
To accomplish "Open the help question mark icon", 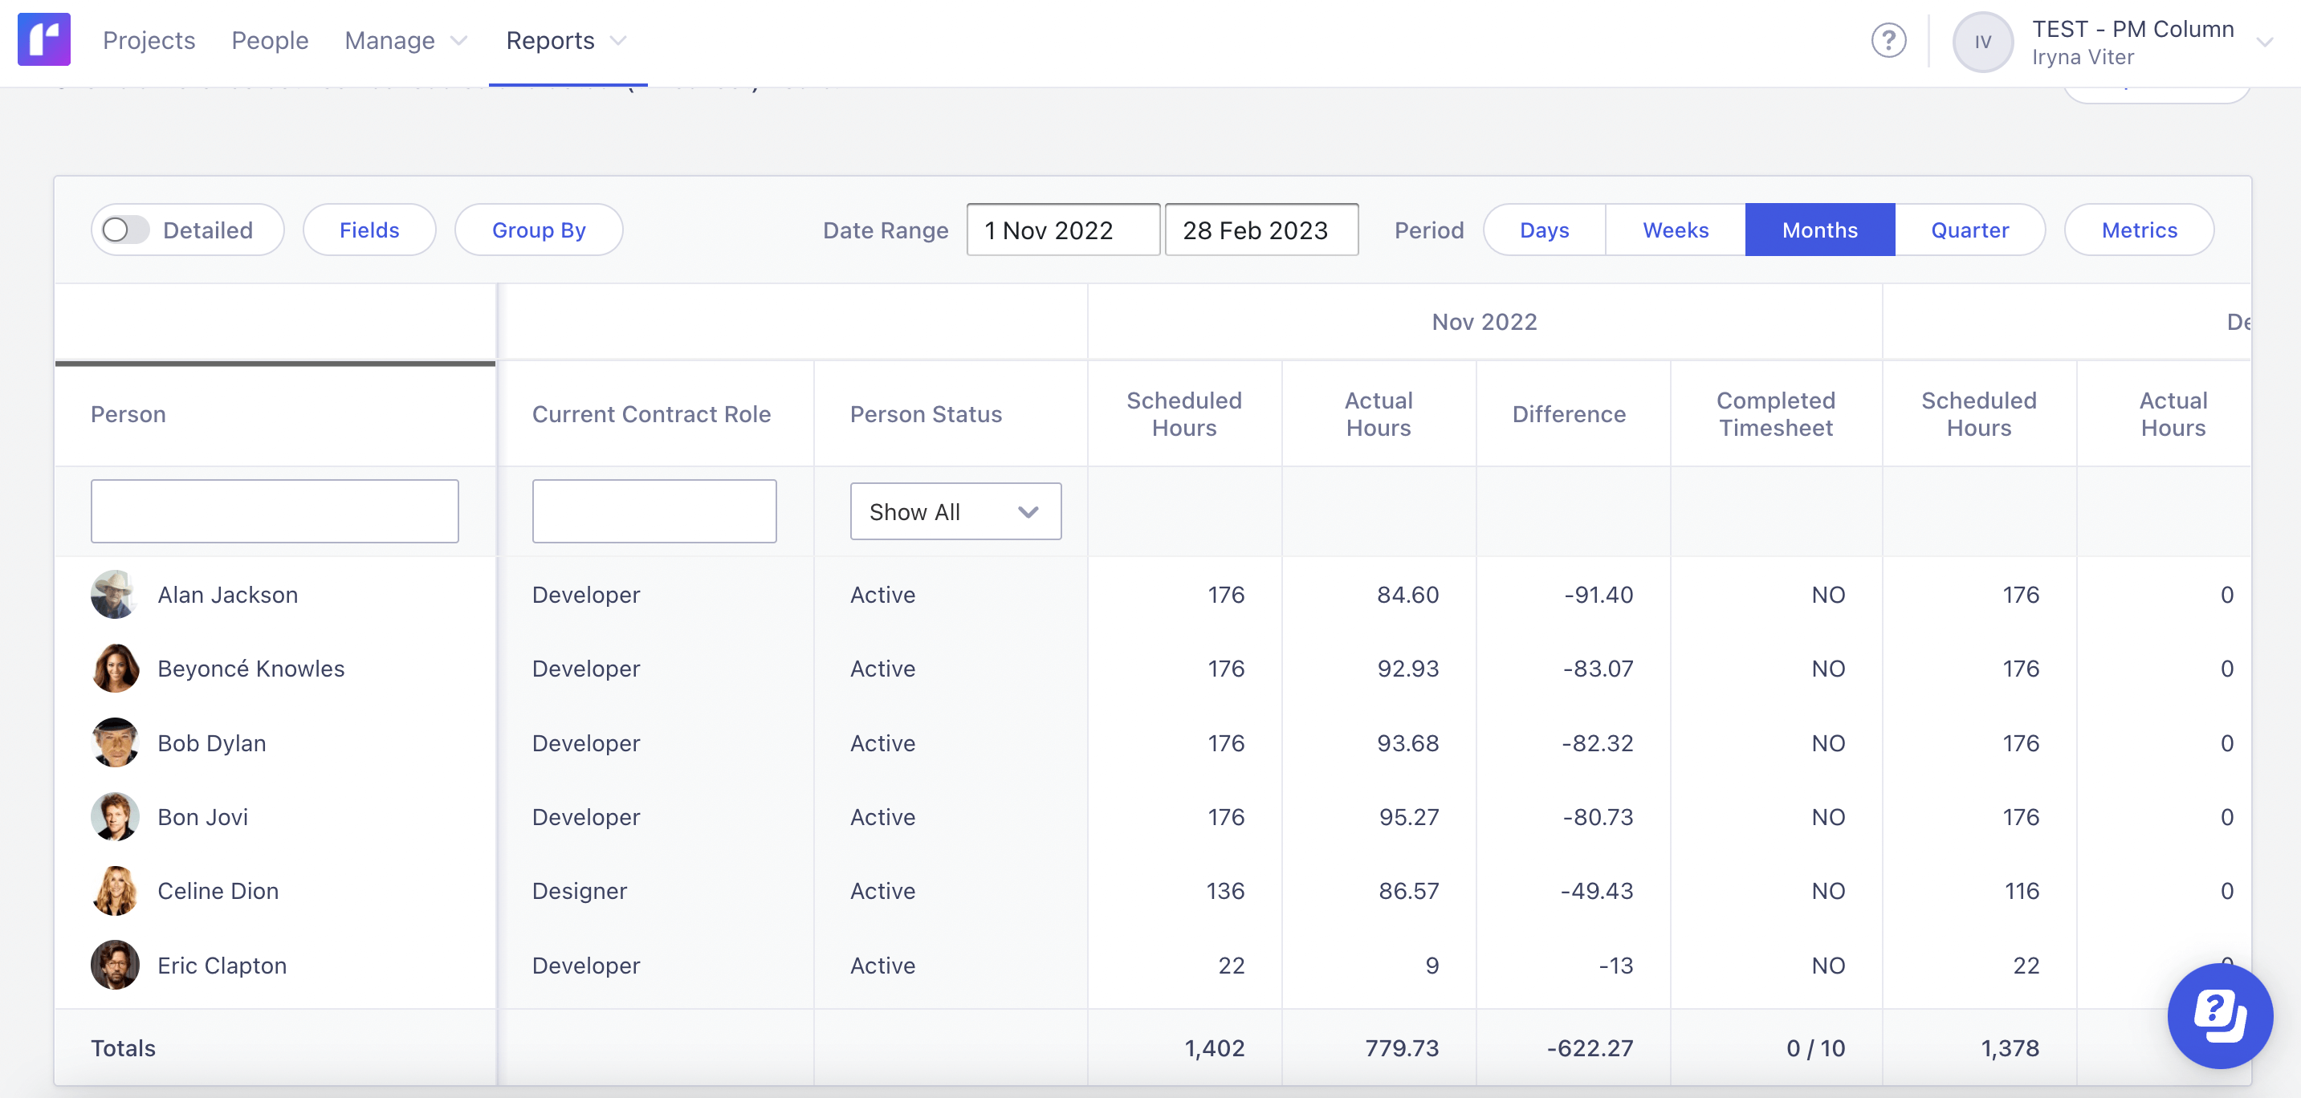I will click(1888, 41).
